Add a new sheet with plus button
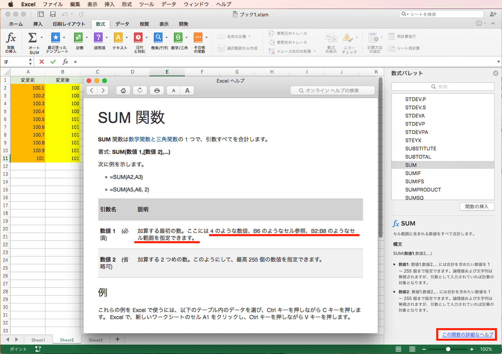 (x=117, y=339)
